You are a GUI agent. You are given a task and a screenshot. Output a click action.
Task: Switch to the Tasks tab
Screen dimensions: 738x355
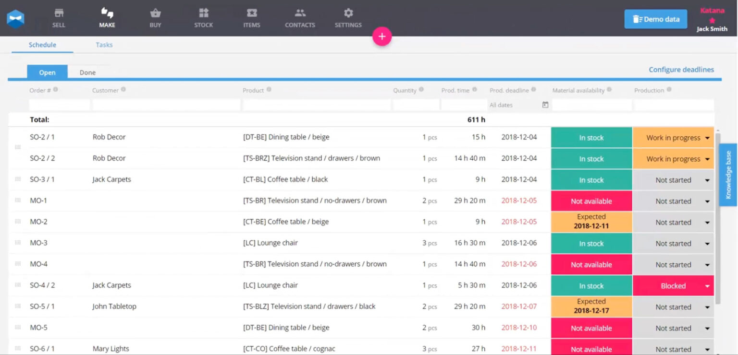pos(104,44)
